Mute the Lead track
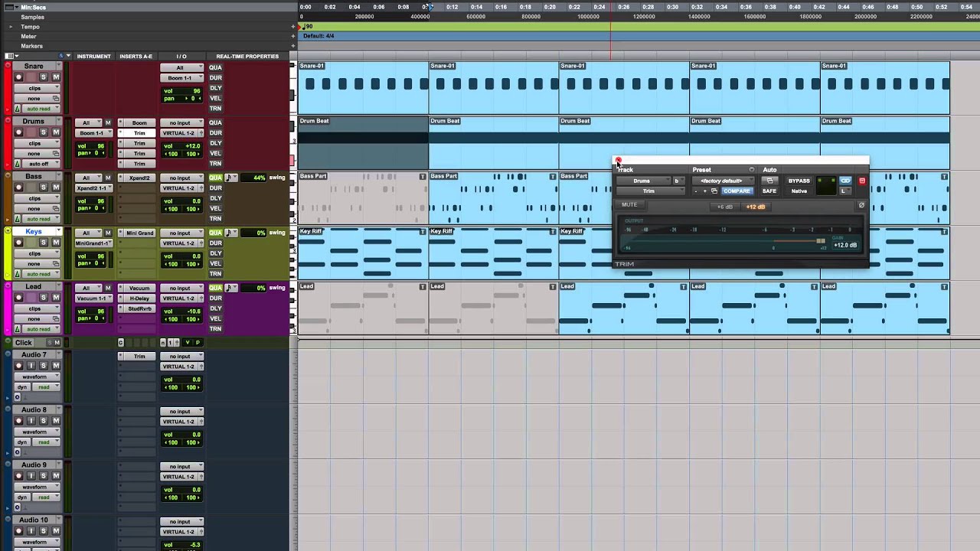 point(56,298)
